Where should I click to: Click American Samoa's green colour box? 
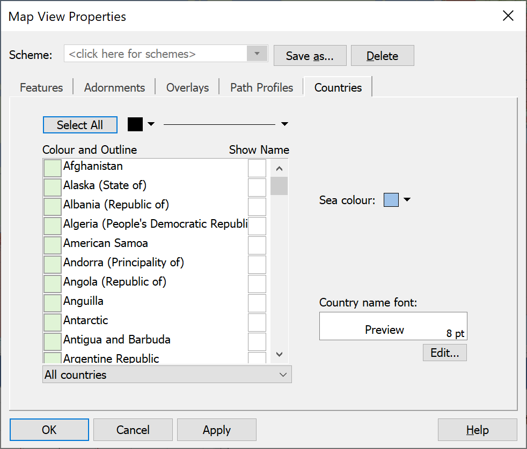[x=53, y=245]
